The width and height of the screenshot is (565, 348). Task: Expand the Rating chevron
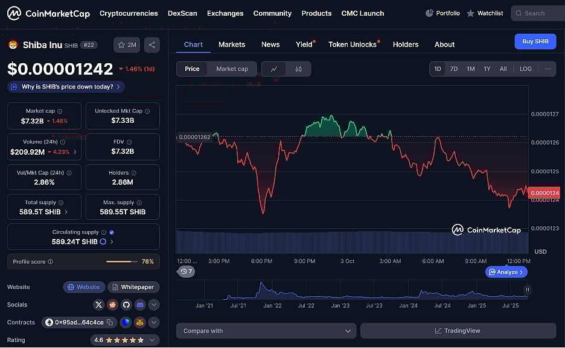pyautogui.click(x=153, y=340)
